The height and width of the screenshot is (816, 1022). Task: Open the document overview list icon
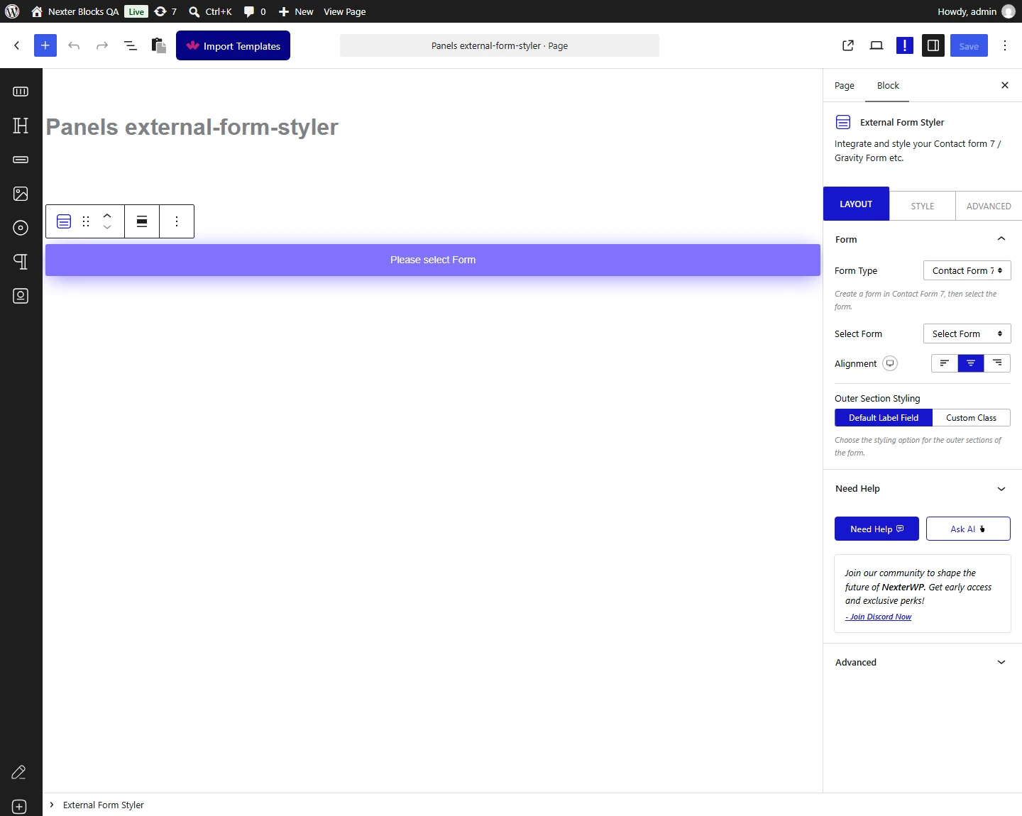tap(131, 45)
